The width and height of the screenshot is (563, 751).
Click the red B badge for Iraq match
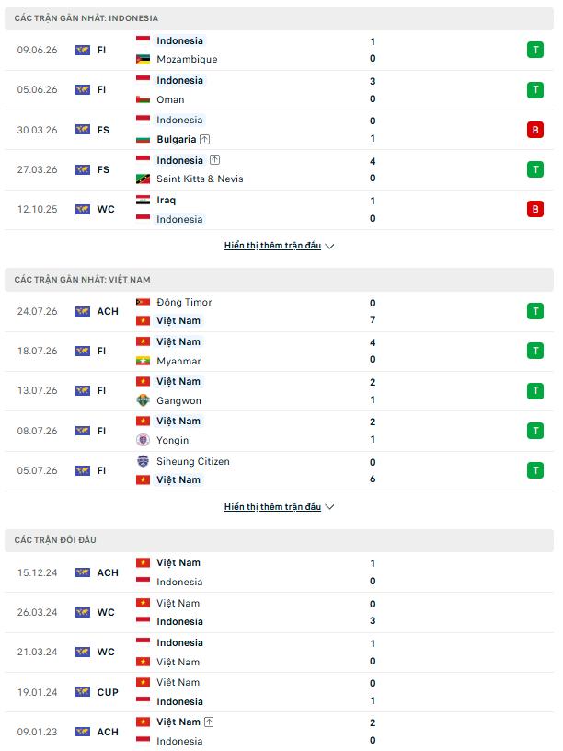(x=535, y=209)
